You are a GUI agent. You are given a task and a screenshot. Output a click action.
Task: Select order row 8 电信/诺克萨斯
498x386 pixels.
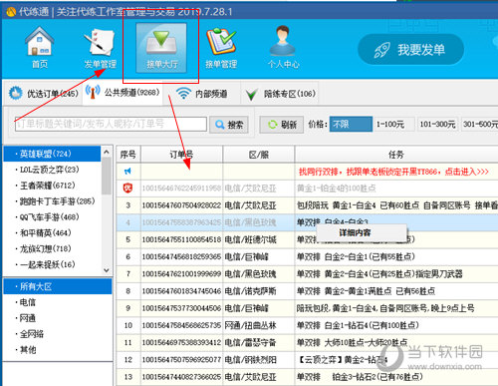pos(307,291)
